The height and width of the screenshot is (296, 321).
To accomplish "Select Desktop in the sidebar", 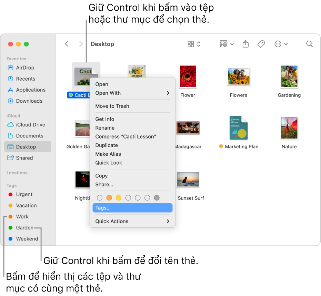I will click(x=28, y=147).
